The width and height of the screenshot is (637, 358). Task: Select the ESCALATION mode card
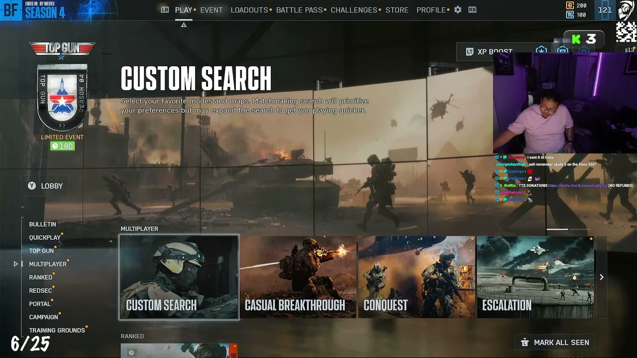point(535,277)
